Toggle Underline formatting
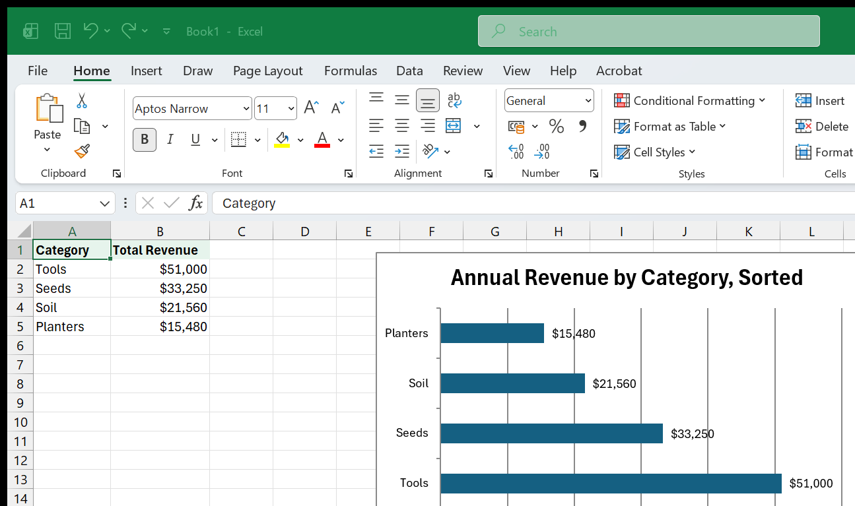Viewport: 855px width, 506px height. (195, 139)
